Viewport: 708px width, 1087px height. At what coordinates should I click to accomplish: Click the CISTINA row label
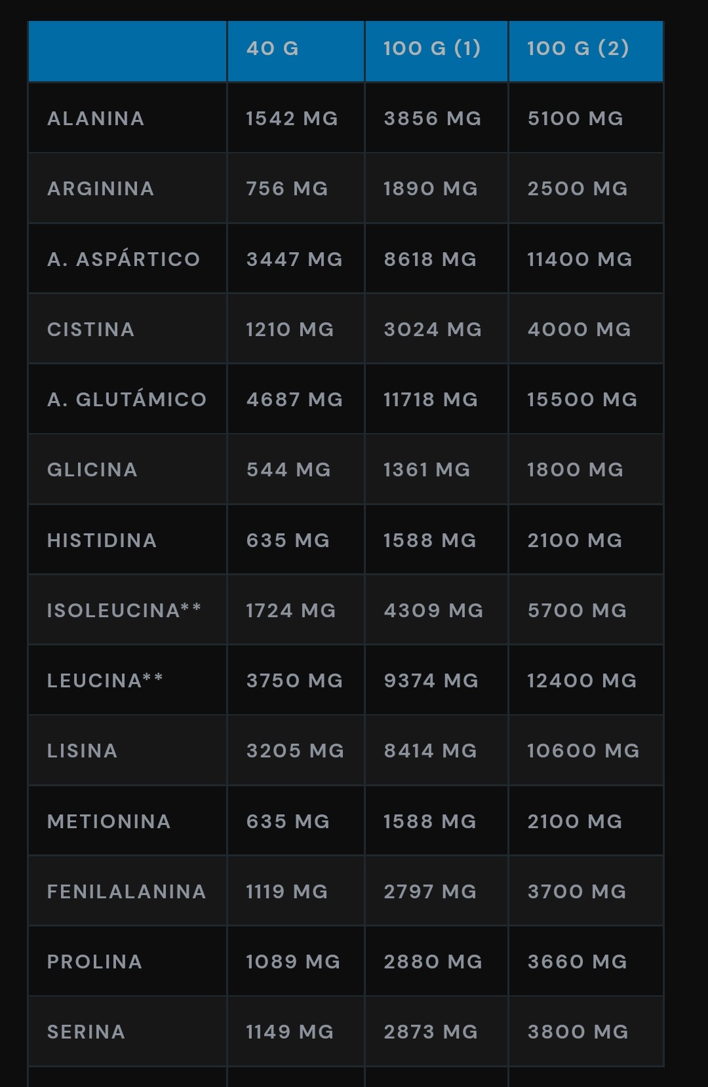point(91,330)
